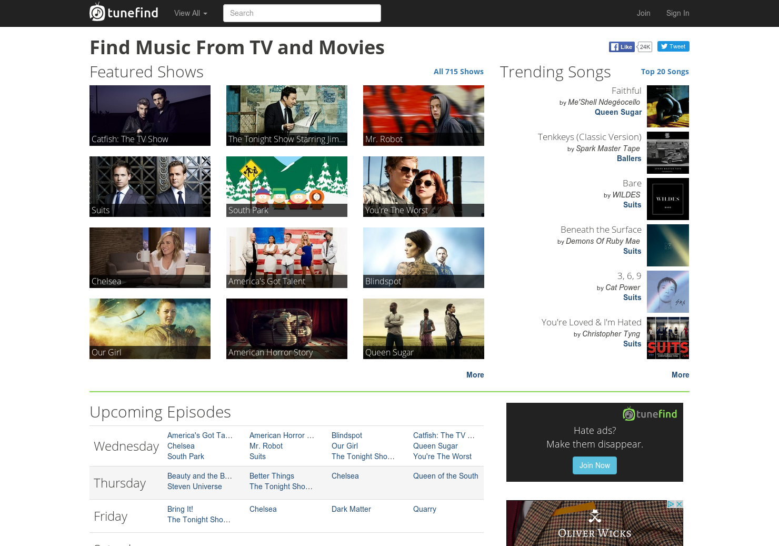
Task: Open Queen Sugar link under Faithful
Action: tap(618, 112)
